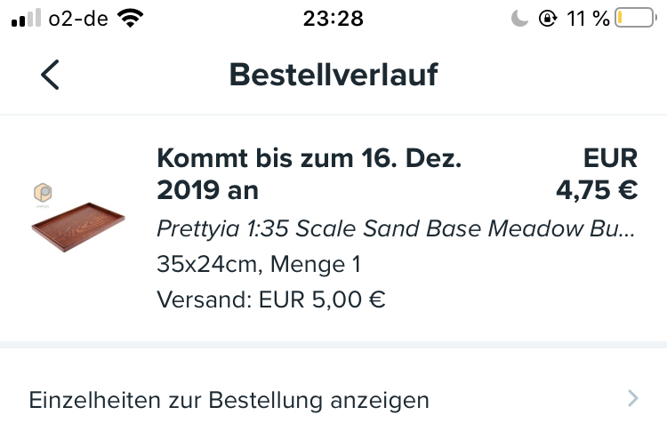The height and width of the screenshot is (447, 667).
Task: Tap the Do Not Disturb moon icon
Action: pyautogui.click(x=519, y=19)
